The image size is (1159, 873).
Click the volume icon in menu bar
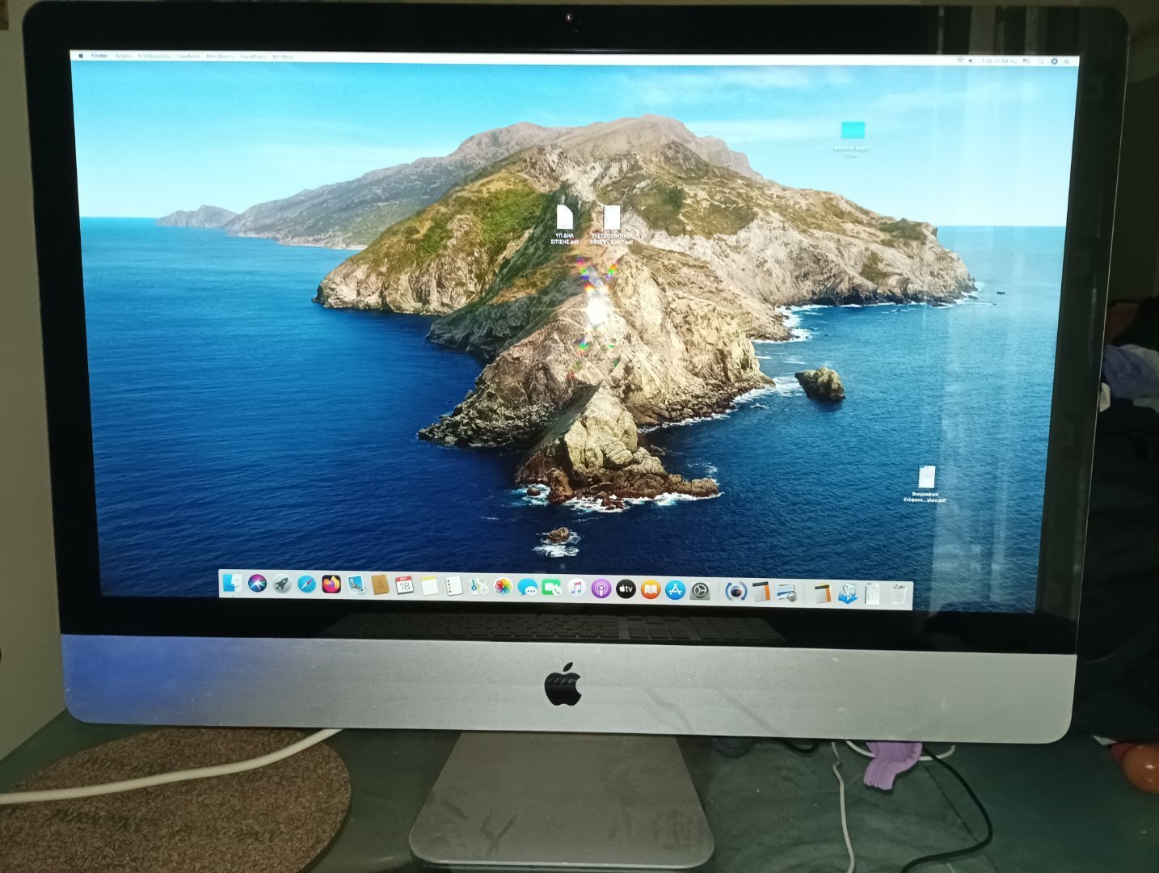click(x=971, y=61)
